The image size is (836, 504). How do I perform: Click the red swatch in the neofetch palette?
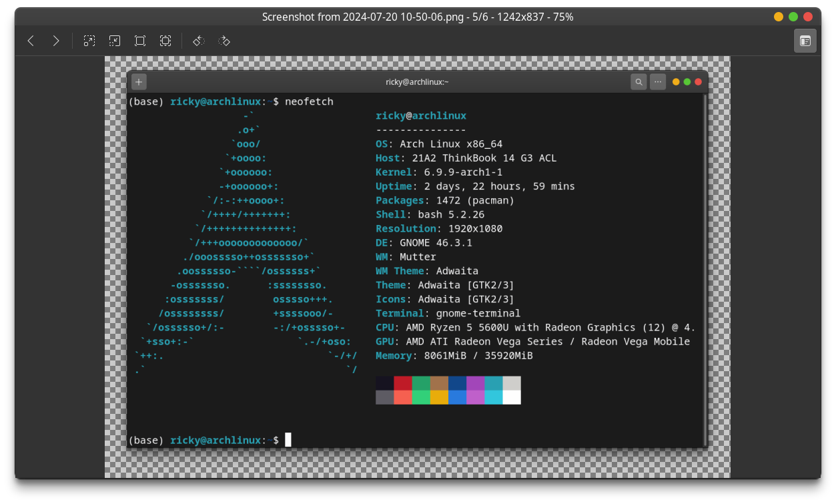coord(403,383)
